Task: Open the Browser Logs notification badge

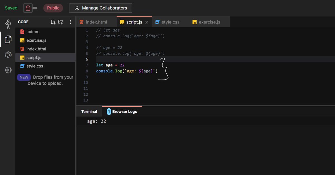Action: pyautogui.click(x=109, y=111)
